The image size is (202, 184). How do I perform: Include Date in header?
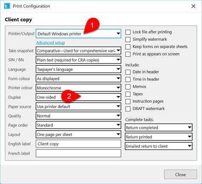(128, 72)
